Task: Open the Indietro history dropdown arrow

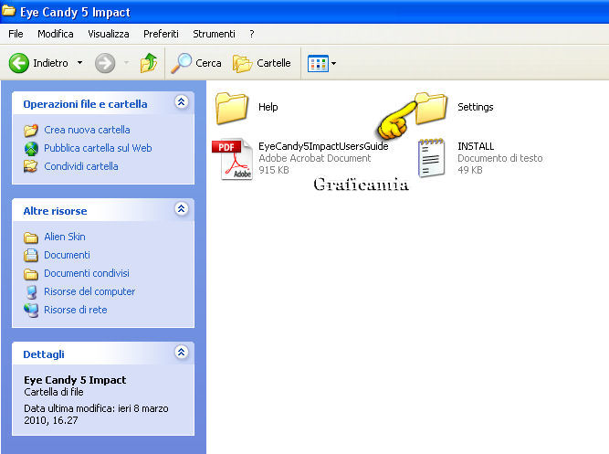Action: tap(79, 63)
